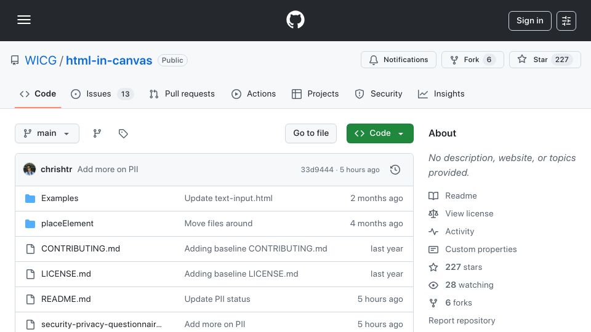Viewport: 591px width, 332px height.
Task: Open the appearance settings slider icon
Action: tap(566, 21)
